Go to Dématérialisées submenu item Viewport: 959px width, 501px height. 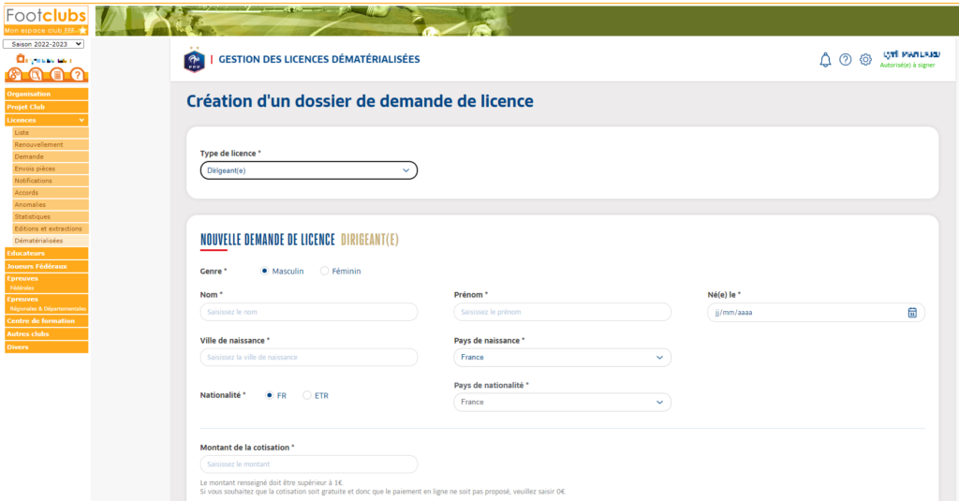pos(51,241)
